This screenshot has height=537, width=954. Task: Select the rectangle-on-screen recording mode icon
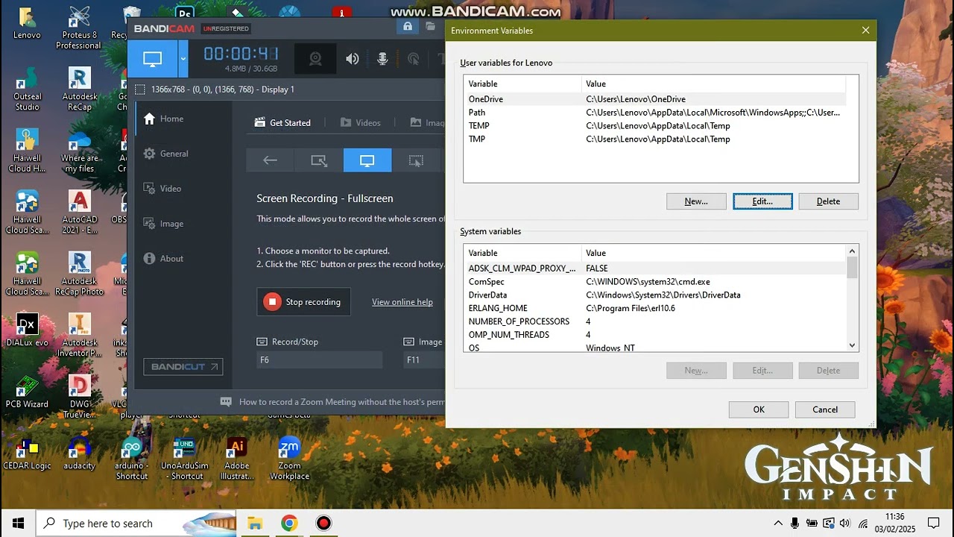click(319, 160)
